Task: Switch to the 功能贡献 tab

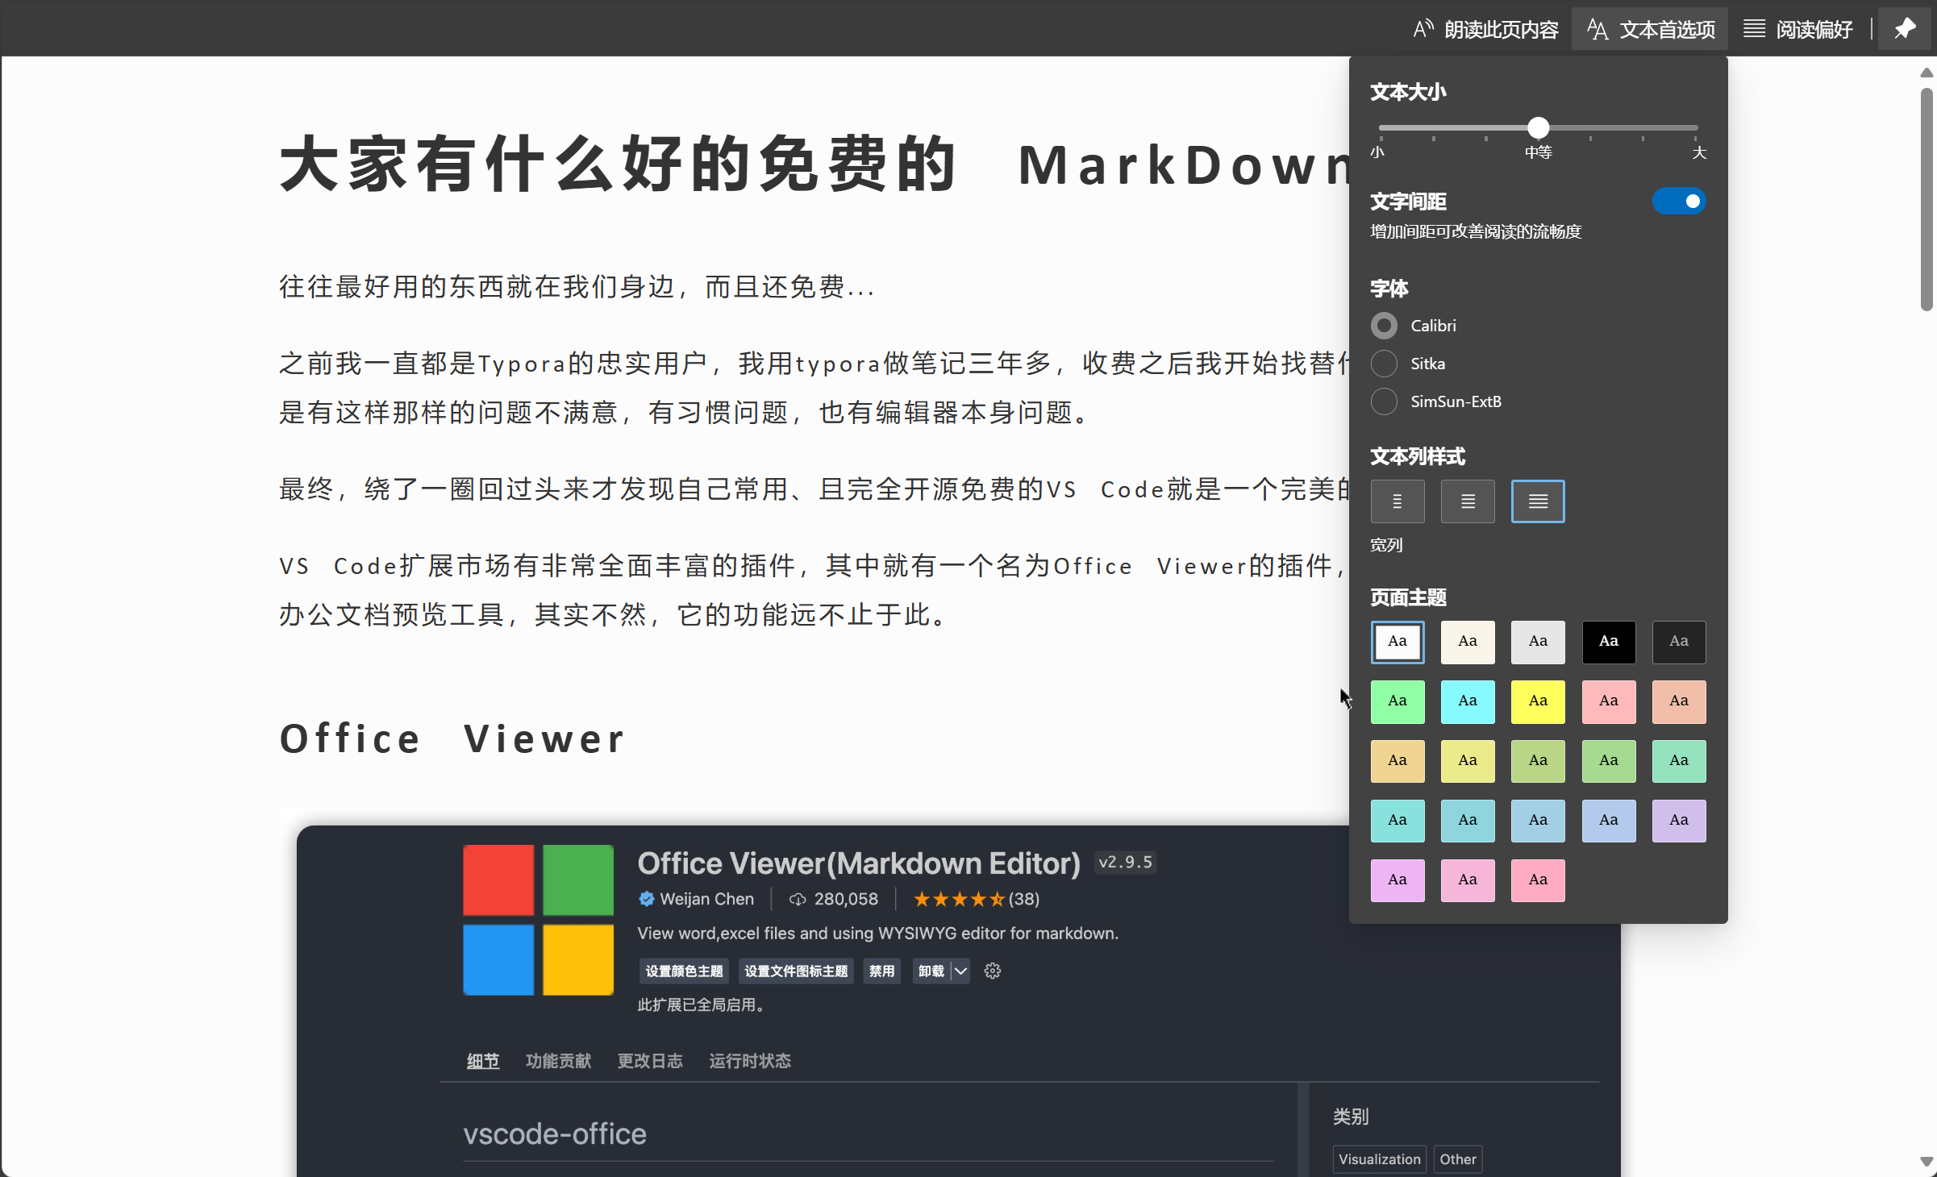Action: [558, 1061]
